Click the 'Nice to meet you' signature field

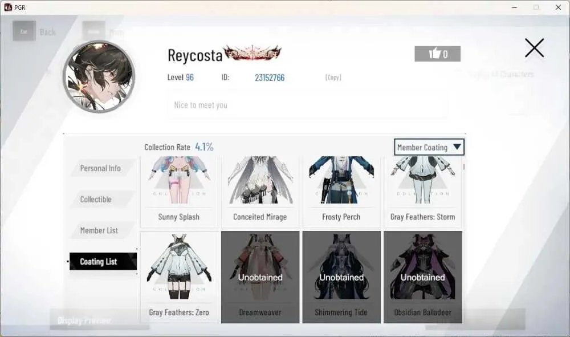pyautogui.click(x=308, y=105)
